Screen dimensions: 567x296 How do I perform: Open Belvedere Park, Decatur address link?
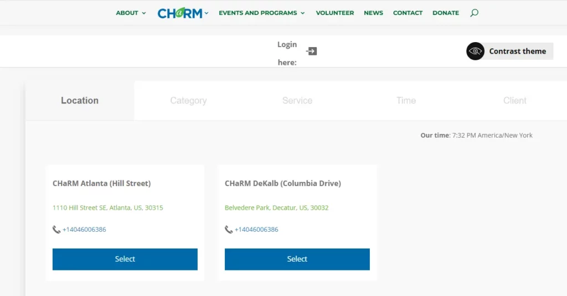click(277, 208)
